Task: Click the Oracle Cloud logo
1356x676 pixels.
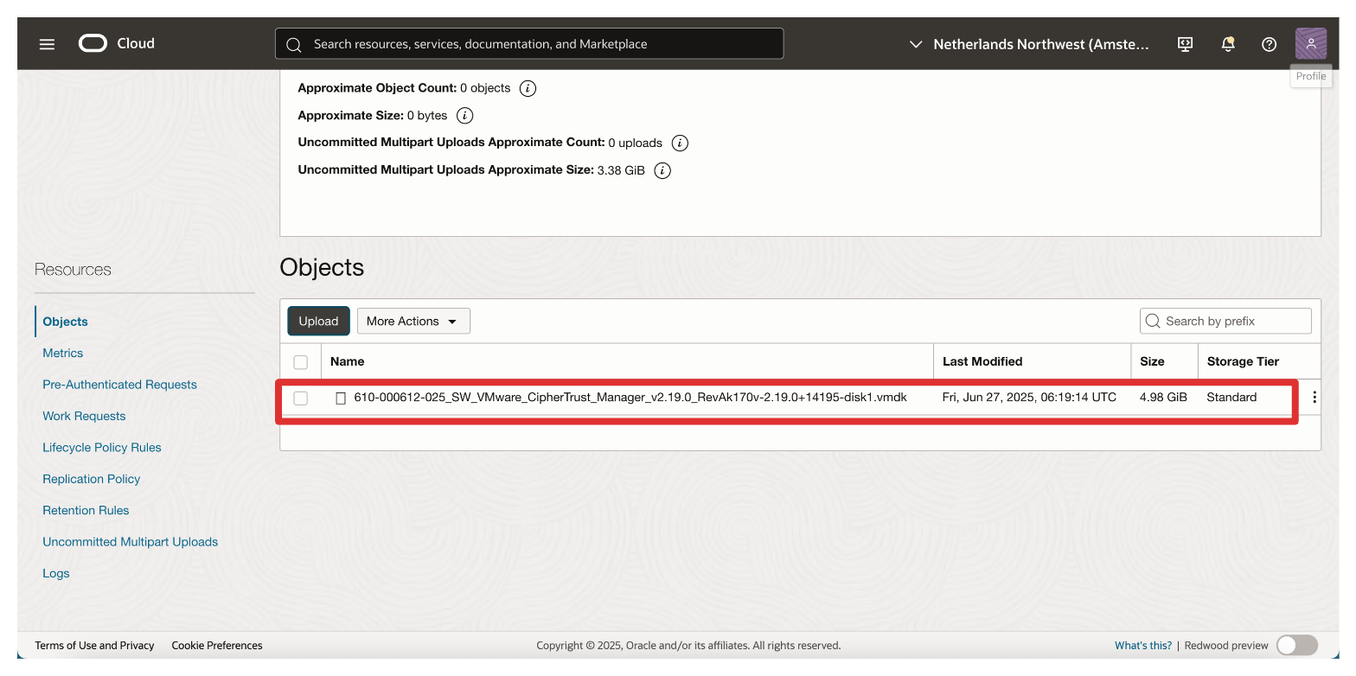Action: coord(116,43)
